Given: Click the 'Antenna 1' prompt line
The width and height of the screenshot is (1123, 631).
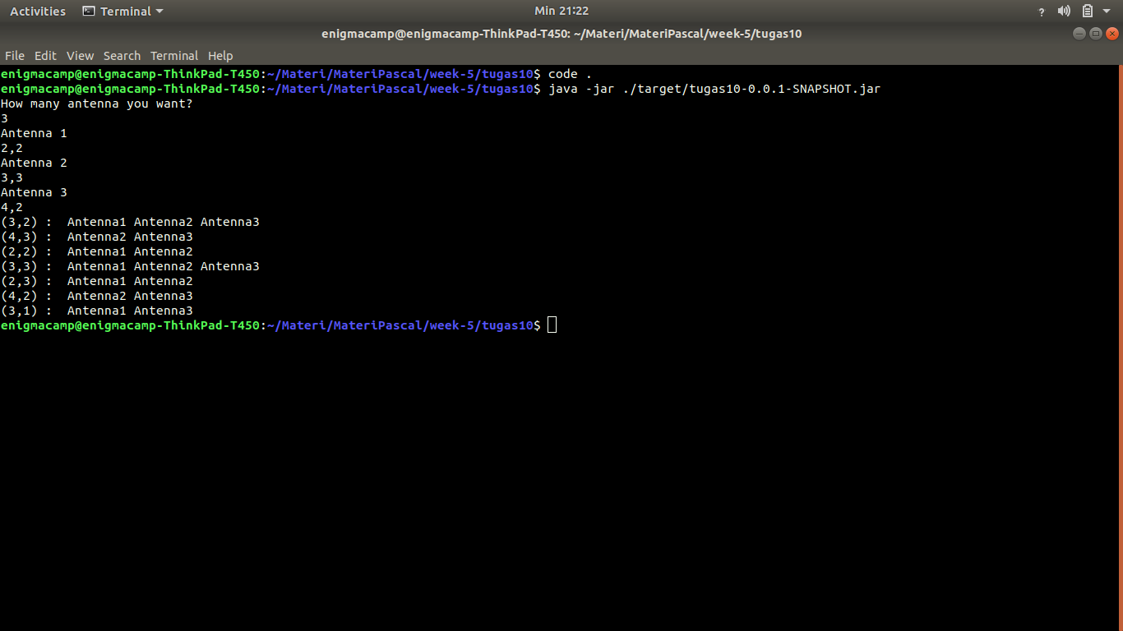Looking at the screenshot, I should pyautogui.click(x=34, y=133).
